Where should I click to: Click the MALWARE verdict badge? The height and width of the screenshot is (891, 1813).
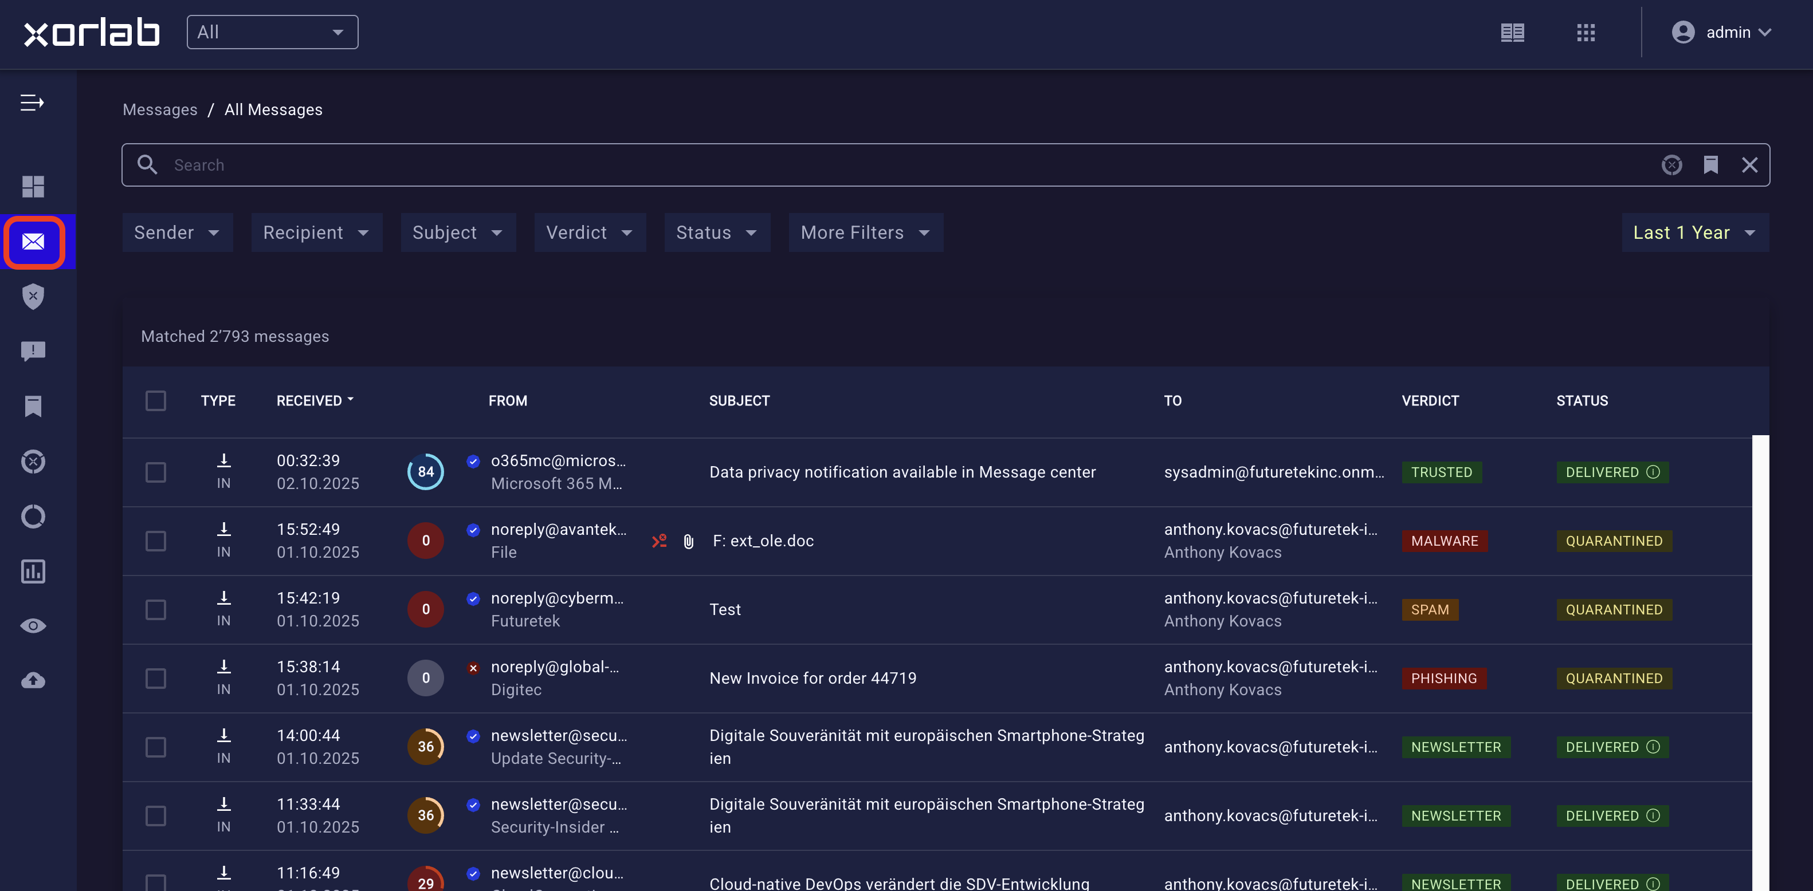tap(1444, 541)
